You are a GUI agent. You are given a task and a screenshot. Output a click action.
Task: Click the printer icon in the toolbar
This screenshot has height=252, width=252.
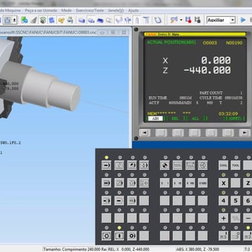(x=70, y=20)
